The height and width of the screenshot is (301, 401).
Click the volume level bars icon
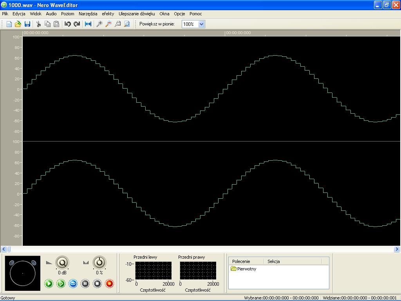[x=49, y=263]
